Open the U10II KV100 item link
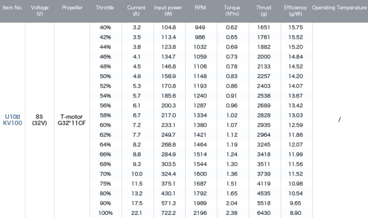 [x=13, y=120]
